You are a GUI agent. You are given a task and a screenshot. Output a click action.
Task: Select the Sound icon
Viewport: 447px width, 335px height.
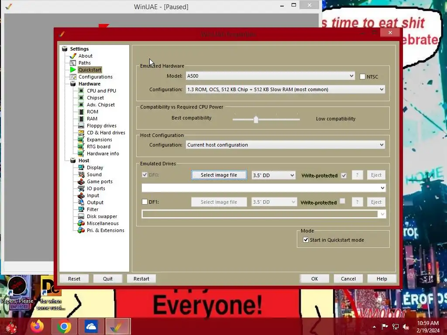[81, 174]
